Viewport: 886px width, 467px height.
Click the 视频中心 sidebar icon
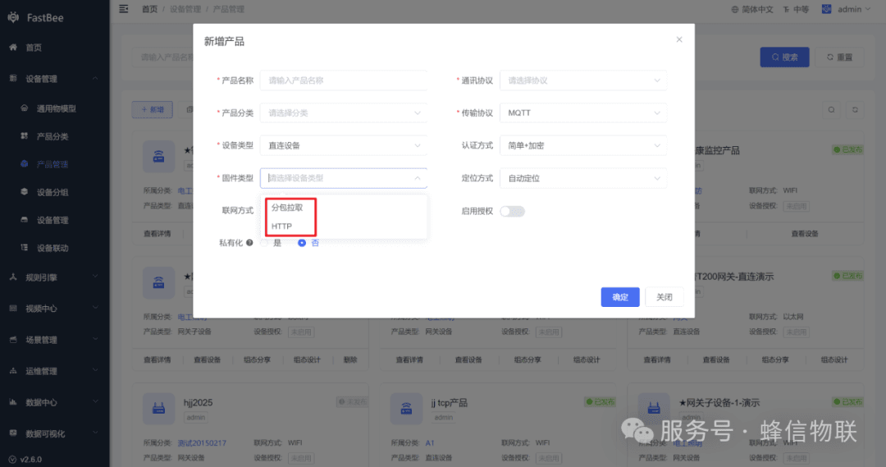13,308
